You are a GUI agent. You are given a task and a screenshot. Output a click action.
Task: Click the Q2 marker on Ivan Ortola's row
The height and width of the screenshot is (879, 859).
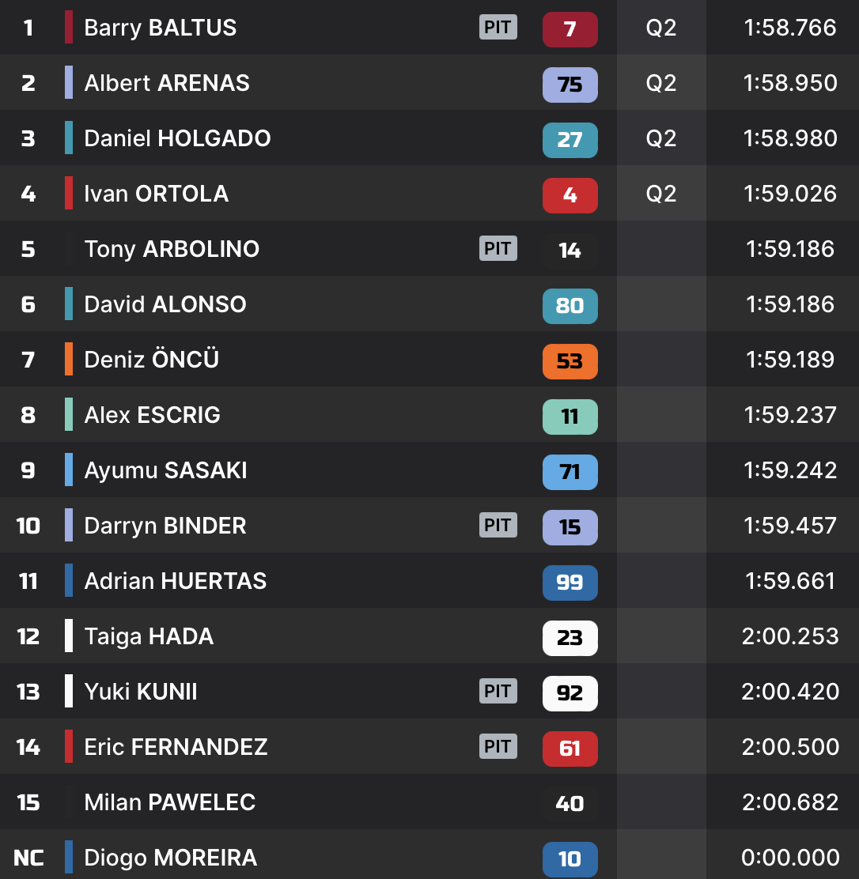661,194
